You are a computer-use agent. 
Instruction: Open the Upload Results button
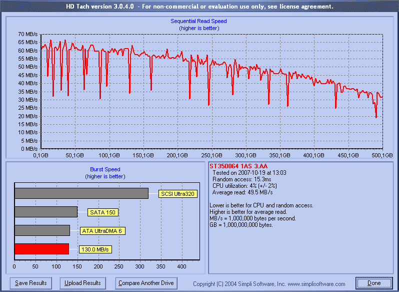click(x=82, y=283)
